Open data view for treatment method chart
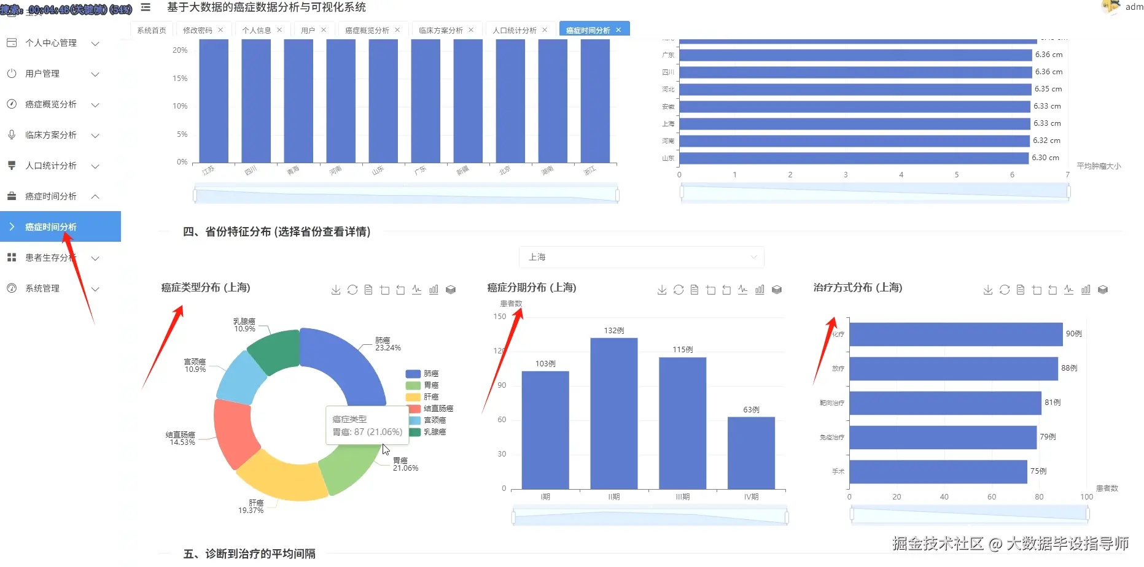1144x567 pixels. [x=1021, y=290]
